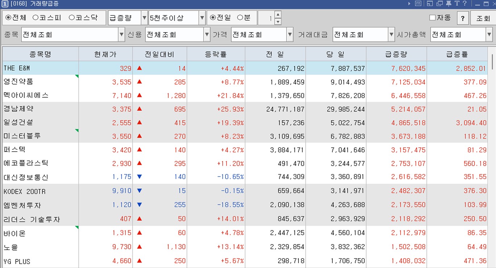Click the [m] icon in the title bar
This screenshot has width=496, height=268.
(418, 4)
